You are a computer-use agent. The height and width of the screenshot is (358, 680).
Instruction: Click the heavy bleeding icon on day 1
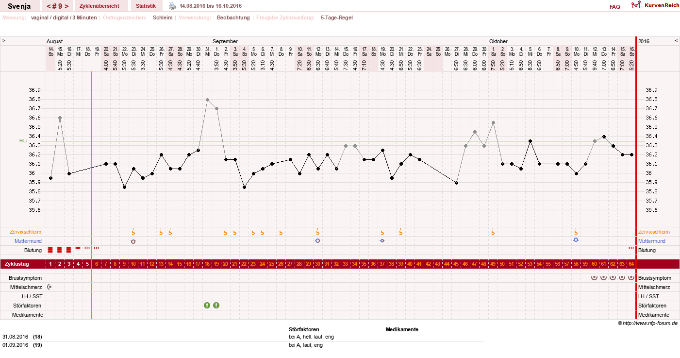(50, 250)
